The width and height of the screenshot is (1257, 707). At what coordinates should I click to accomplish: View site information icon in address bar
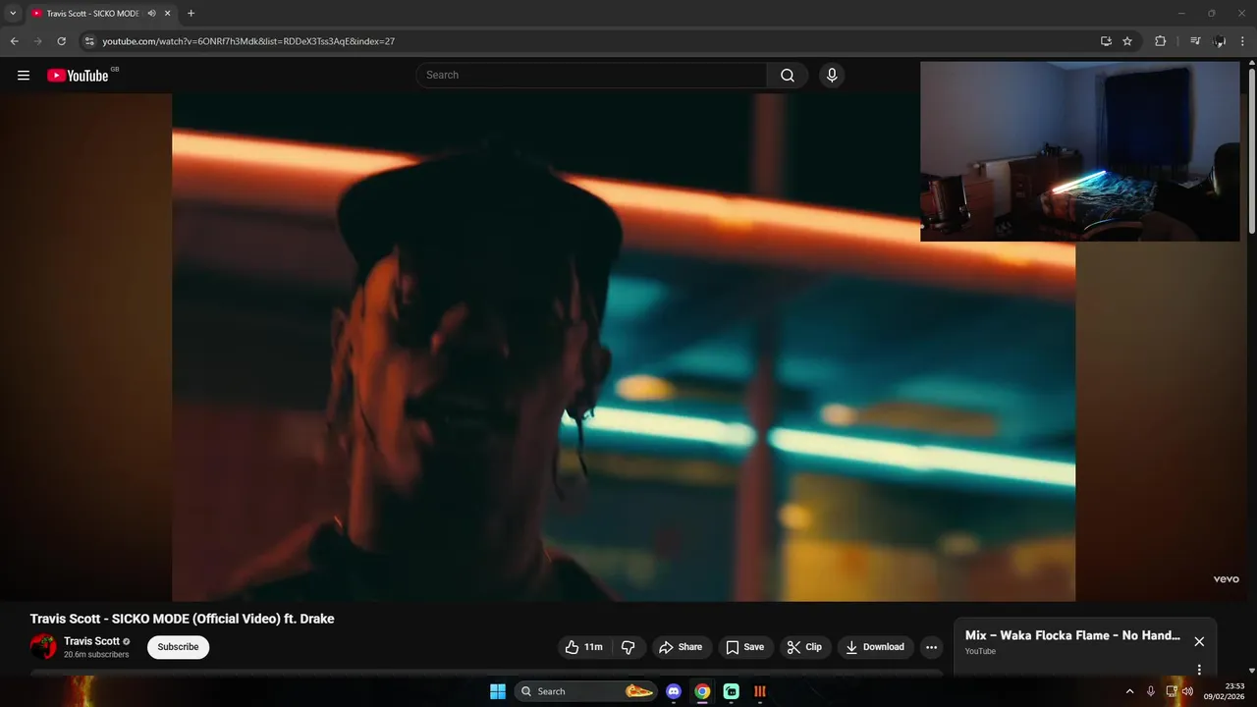tap(88, 41)
